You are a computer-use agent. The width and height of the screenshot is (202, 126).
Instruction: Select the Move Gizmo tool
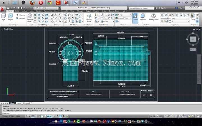(x=153, y=17)
